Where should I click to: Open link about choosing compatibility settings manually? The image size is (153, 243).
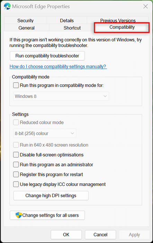click(58, 67)
